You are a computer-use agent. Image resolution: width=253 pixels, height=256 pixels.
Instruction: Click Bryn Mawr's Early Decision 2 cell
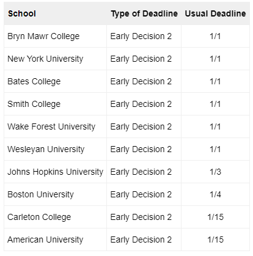tap(144, 36)
